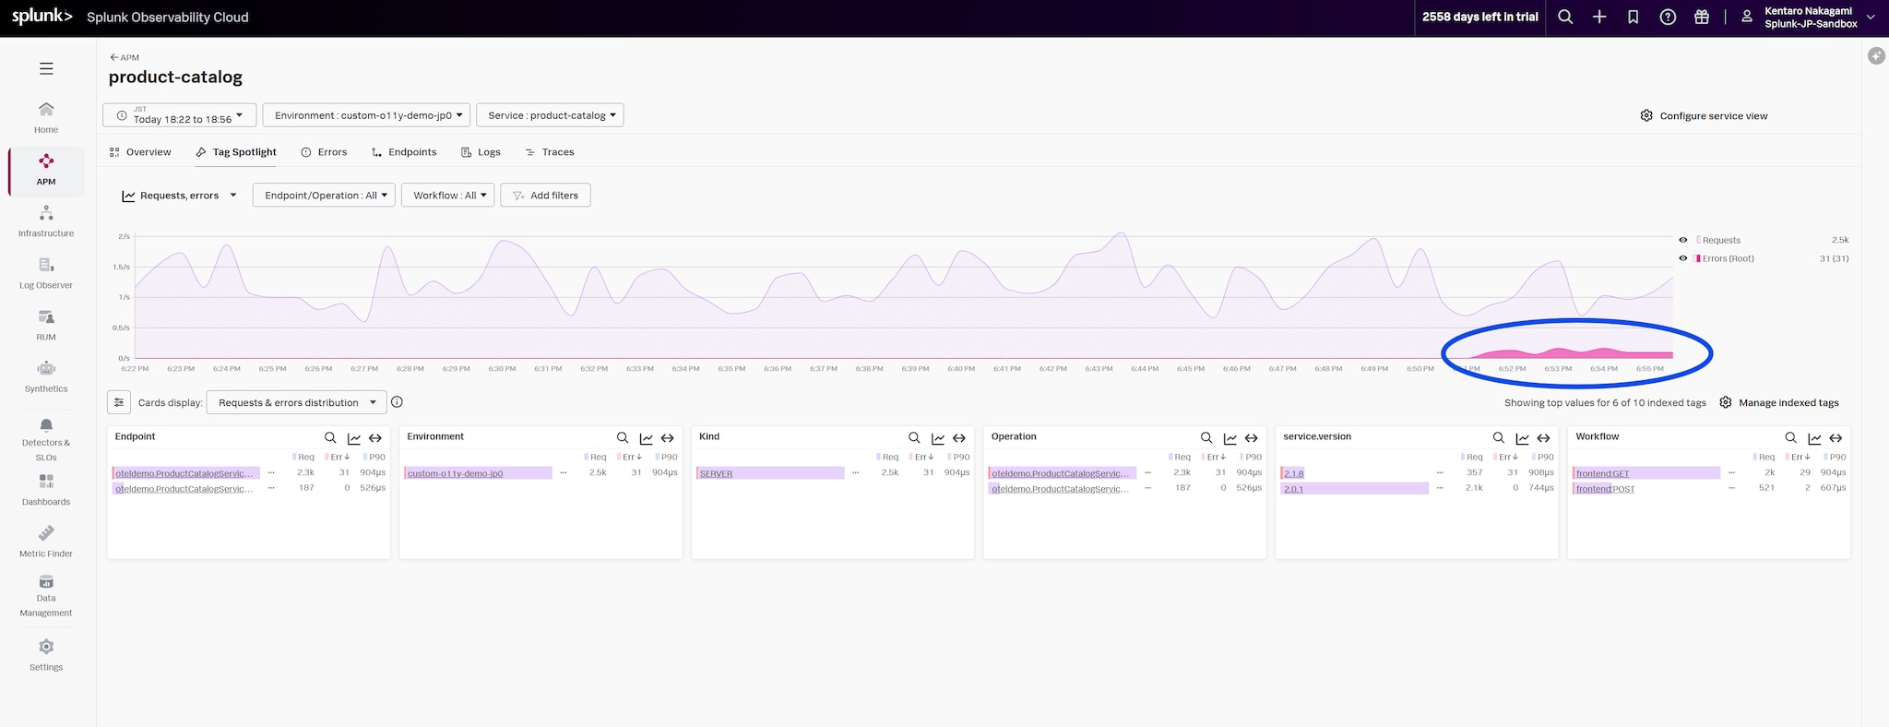1889x727 pixels.
Task: Click frontend:GET workflow value
Action: [1602, 473]
